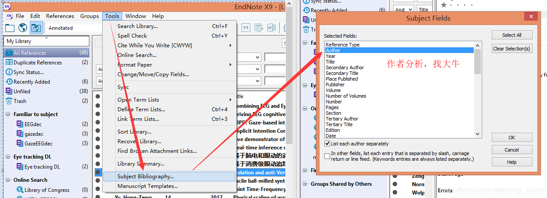Click the EEGdec group icon
Screen dimensions: 547x198
(x=20, y=124)
